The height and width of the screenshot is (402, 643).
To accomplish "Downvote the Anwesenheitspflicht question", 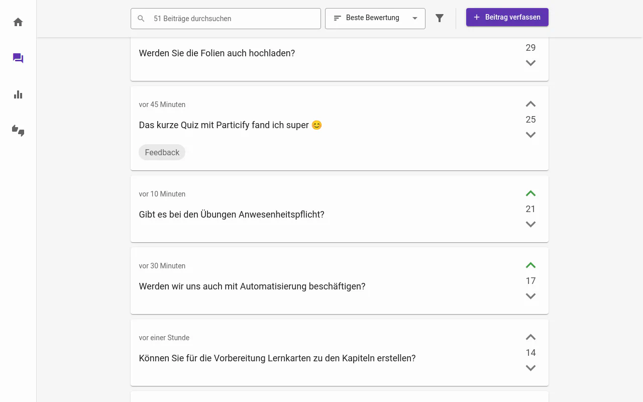I will click(x=530, y=224).
